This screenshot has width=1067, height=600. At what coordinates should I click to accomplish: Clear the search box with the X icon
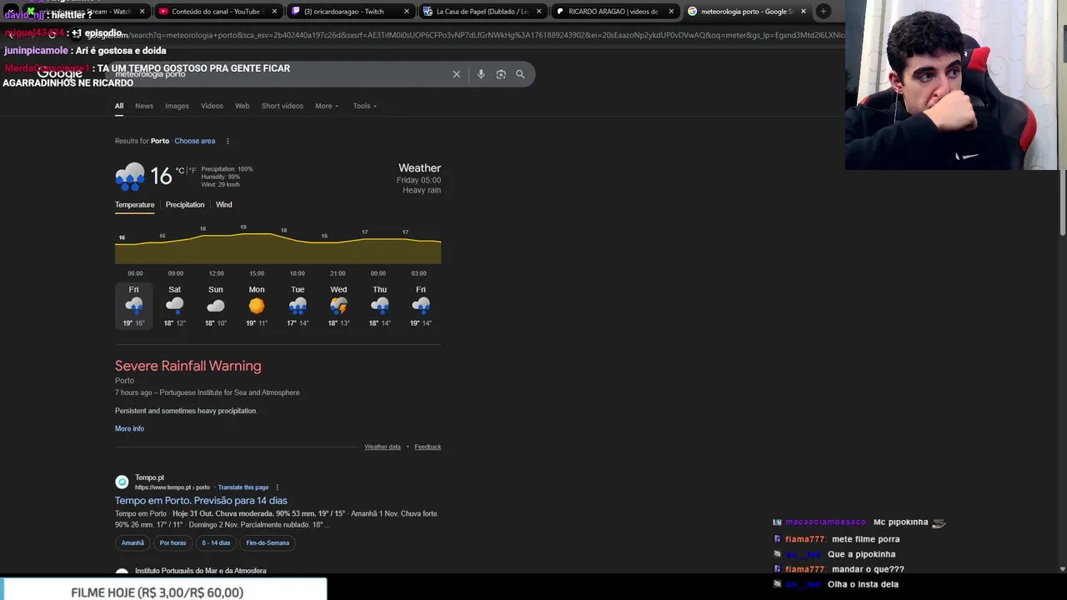(457, 74)
